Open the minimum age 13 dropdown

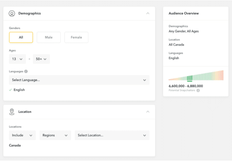pyautogui.click(x=17, y=59)
